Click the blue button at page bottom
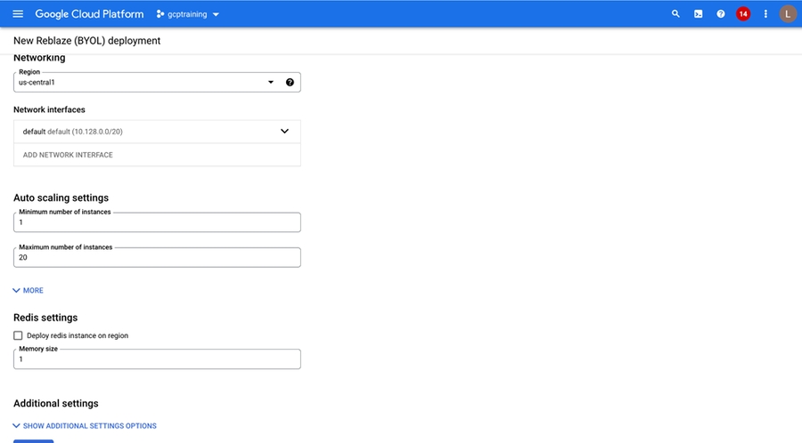This screenshot has height=443, width=802. pos(34,440)
